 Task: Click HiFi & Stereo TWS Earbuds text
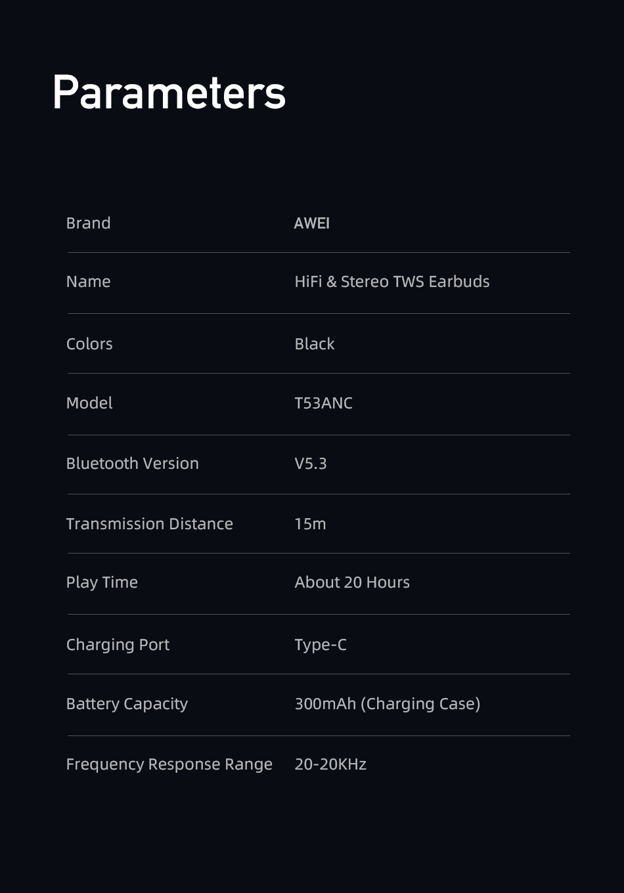point(392,282)
